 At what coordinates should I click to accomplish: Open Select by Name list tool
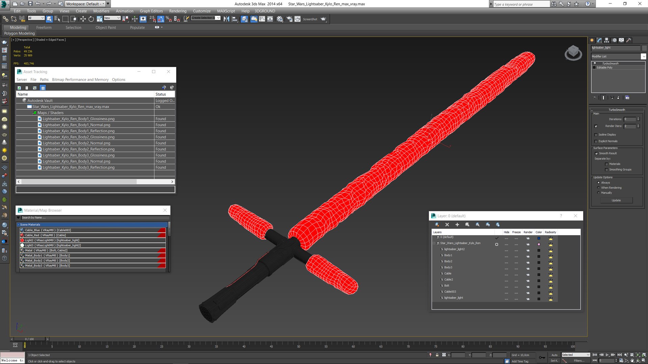pos(57,19)
